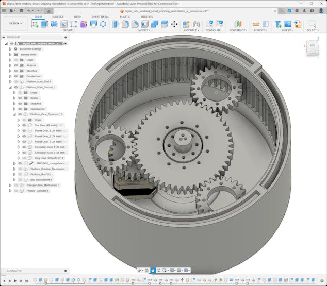Viewport: 327px width, 286px height.
Task: Open the DESIGN workspace dropdown
Action: point(15,23)
